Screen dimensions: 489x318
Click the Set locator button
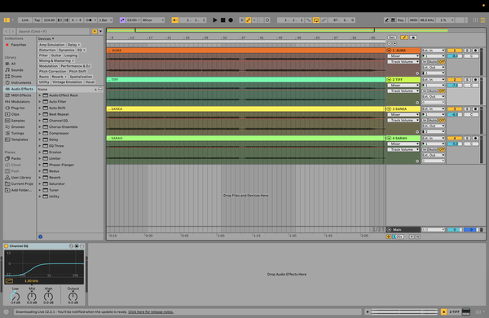[392, 38]
